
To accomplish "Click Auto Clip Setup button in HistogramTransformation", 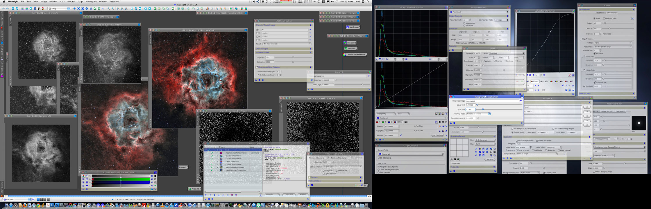I will pyautogui.click(x=437, y=135).
